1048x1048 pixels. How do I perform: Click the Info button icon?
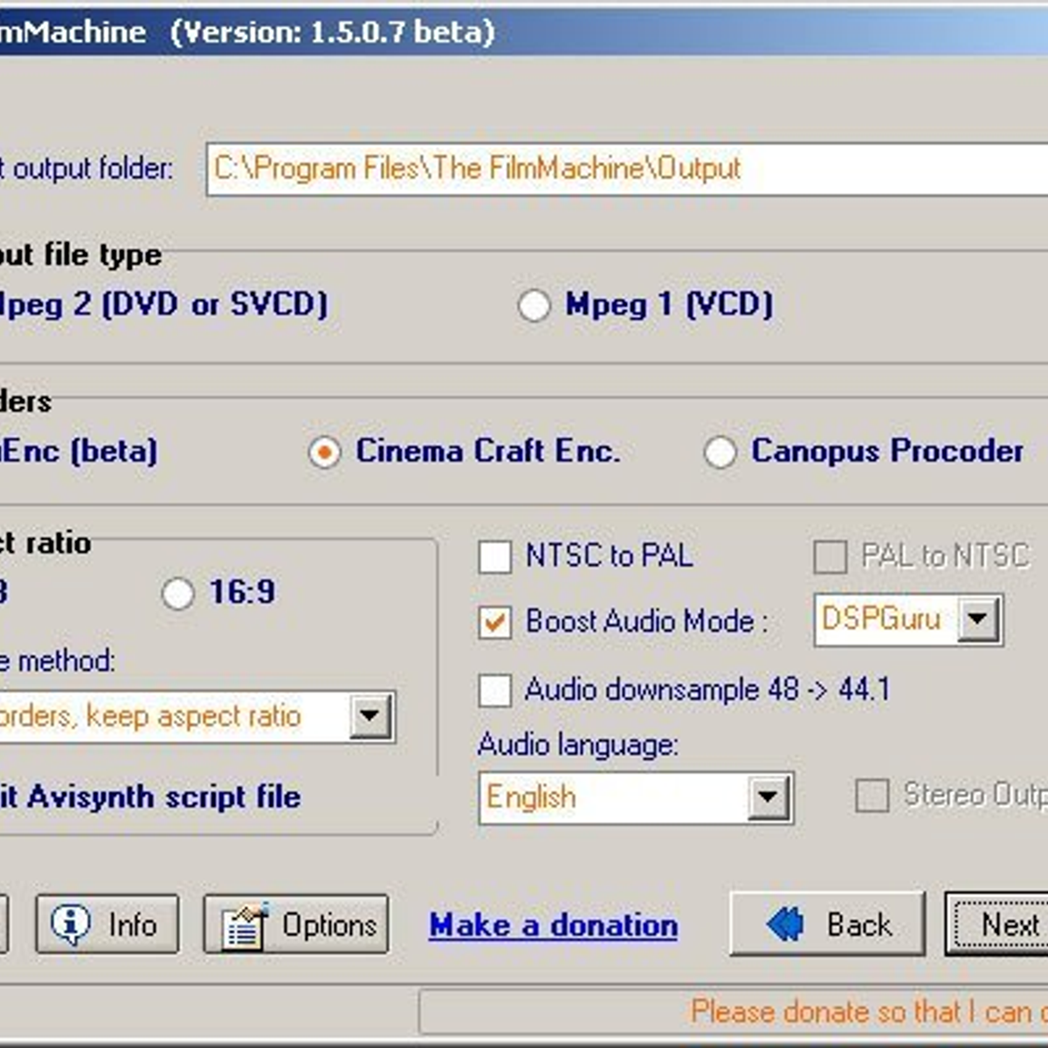tap(71, 923)
